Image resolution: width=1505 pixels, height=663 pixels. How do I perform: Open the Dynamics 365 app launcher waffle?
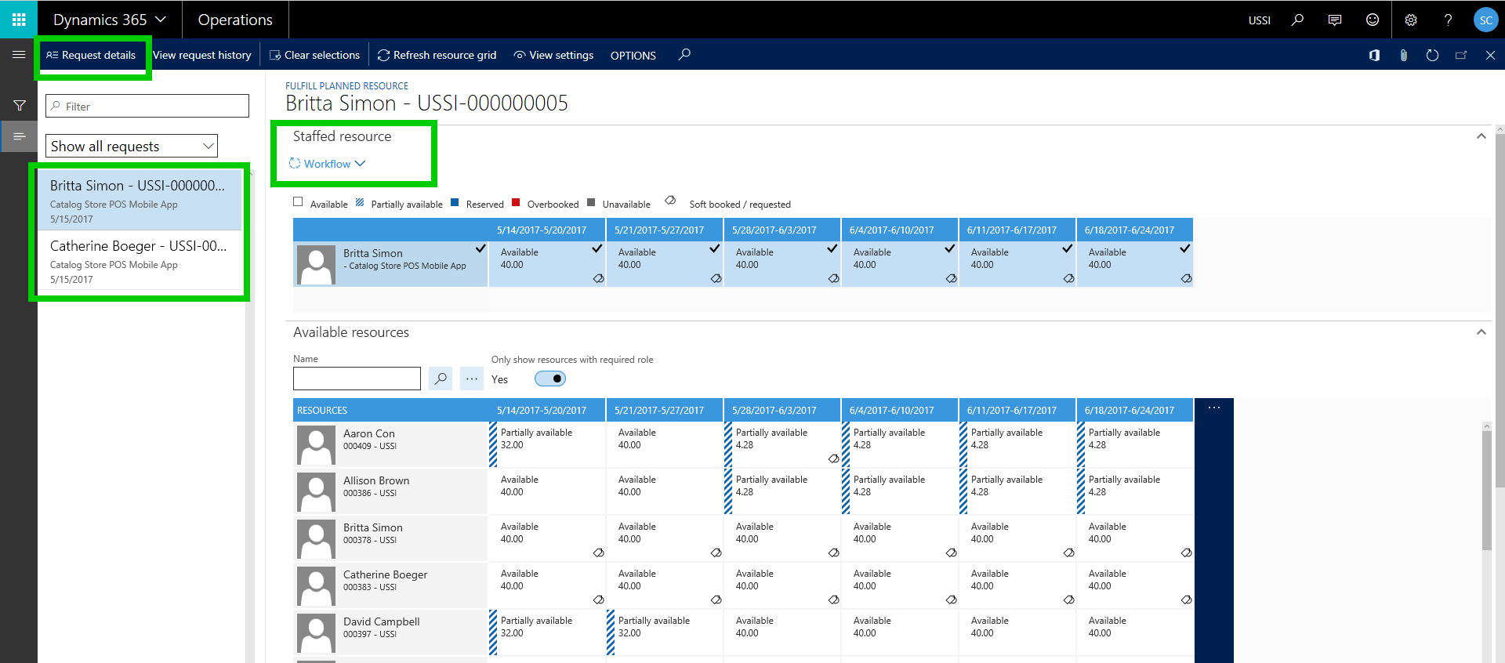pos(19,20)
